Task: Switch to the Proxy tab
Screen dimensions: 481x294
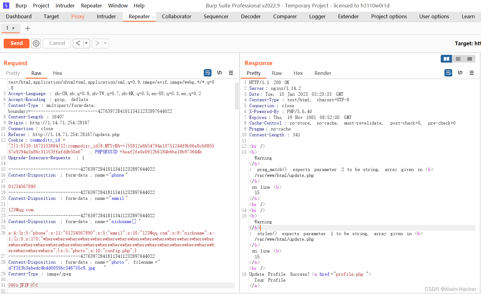Action: coord(78,16)
